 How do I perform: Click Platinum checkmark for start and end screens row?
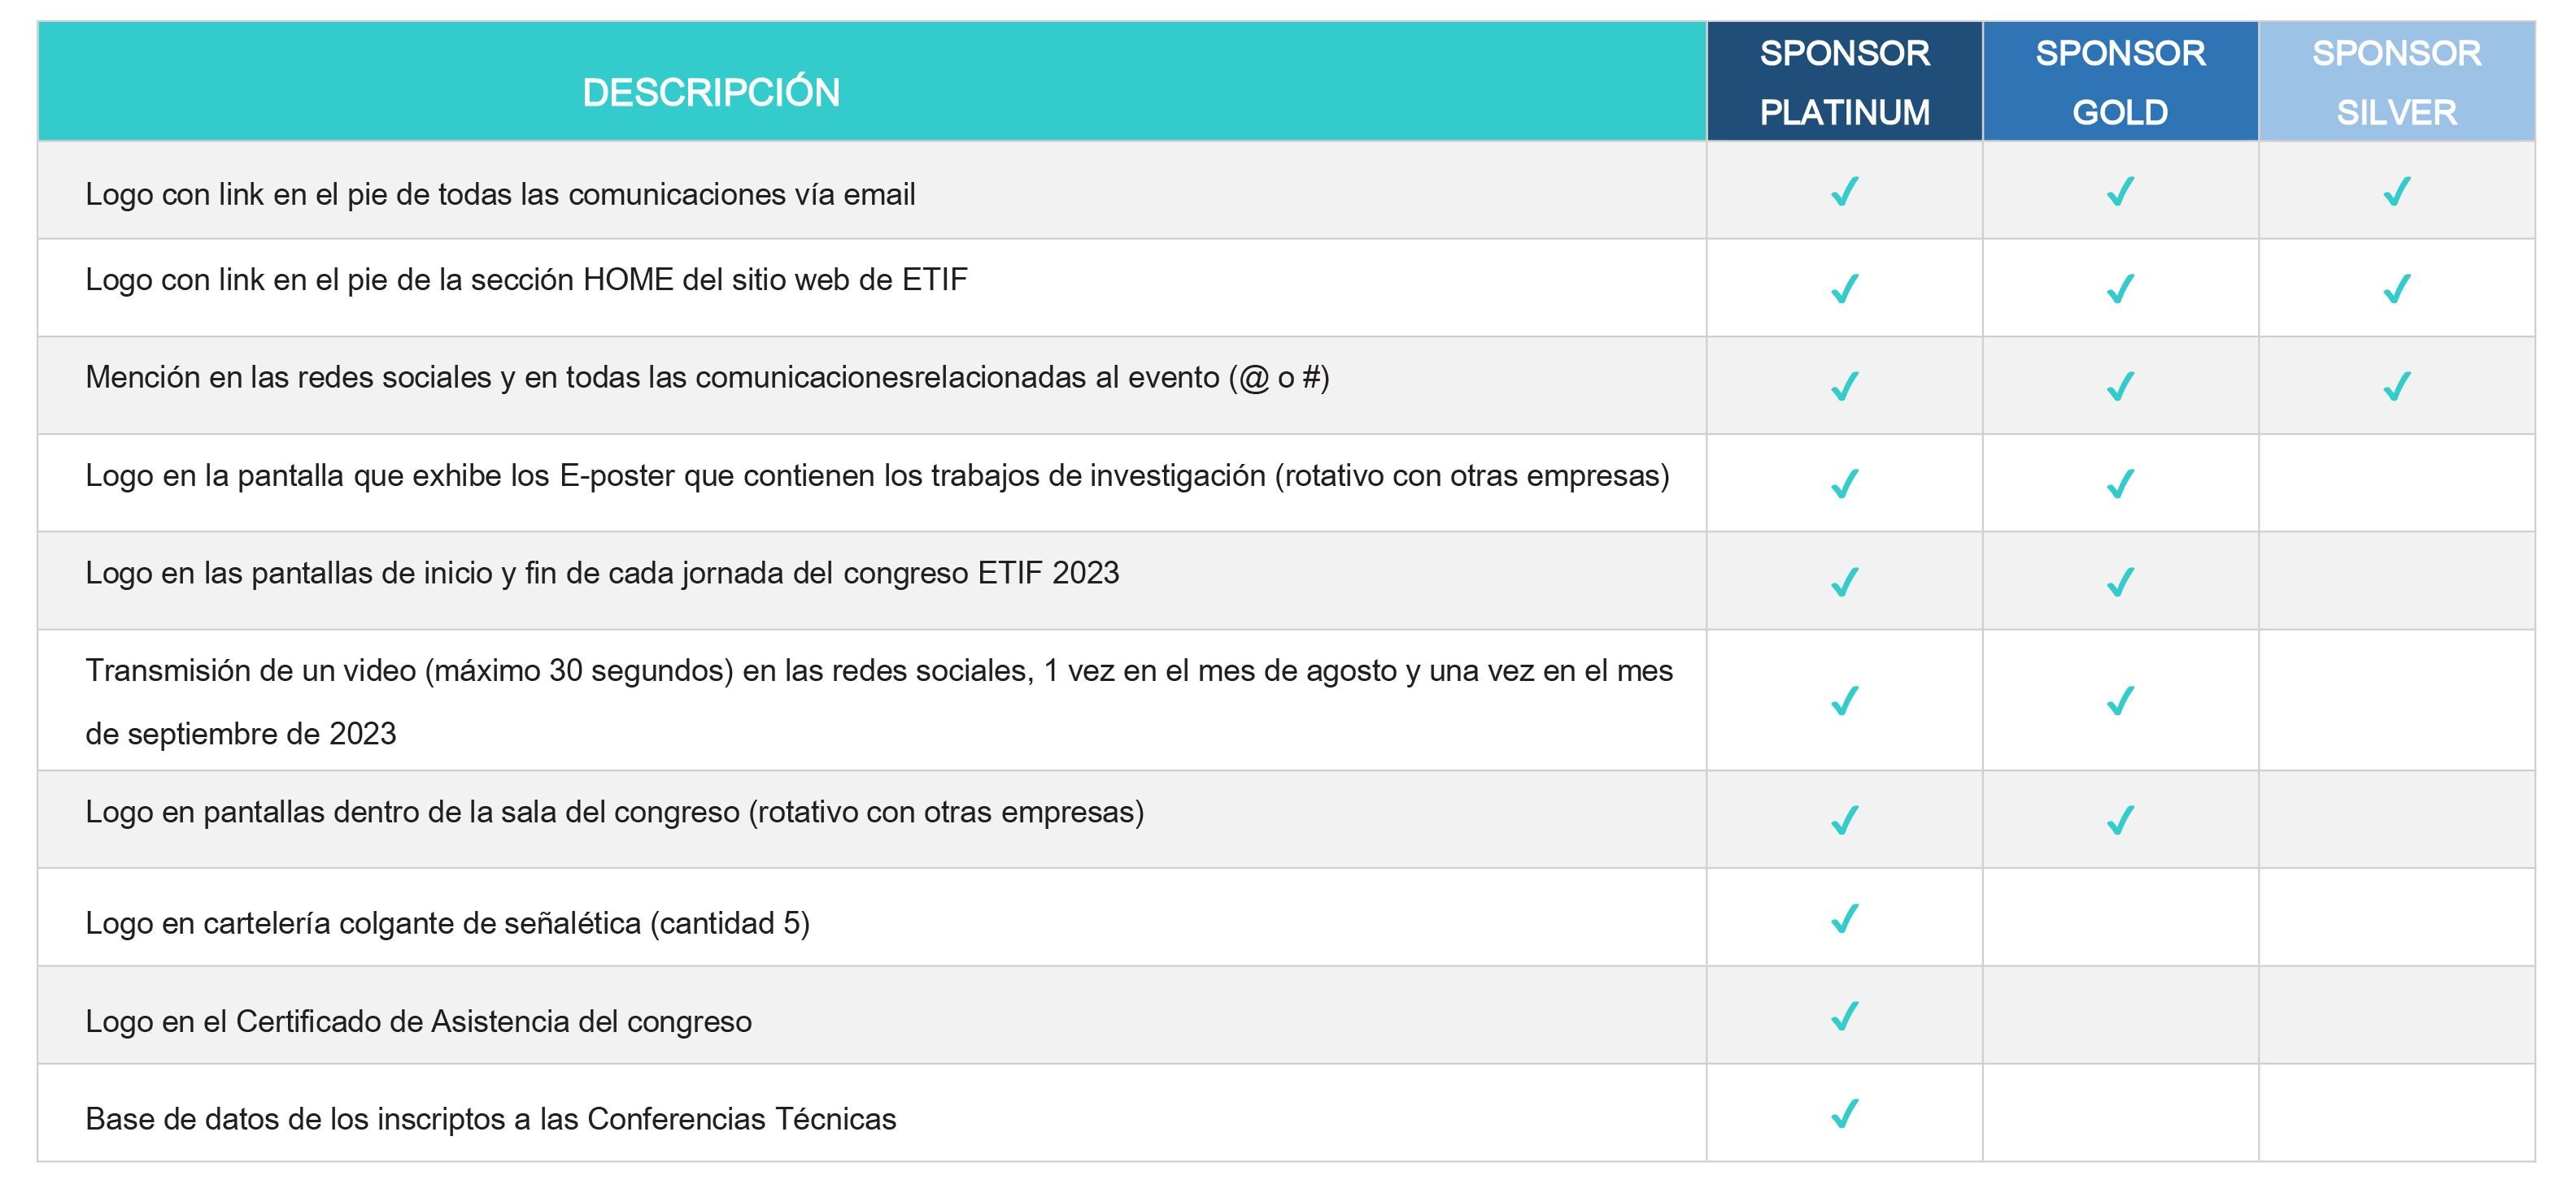coord(1844,582)
